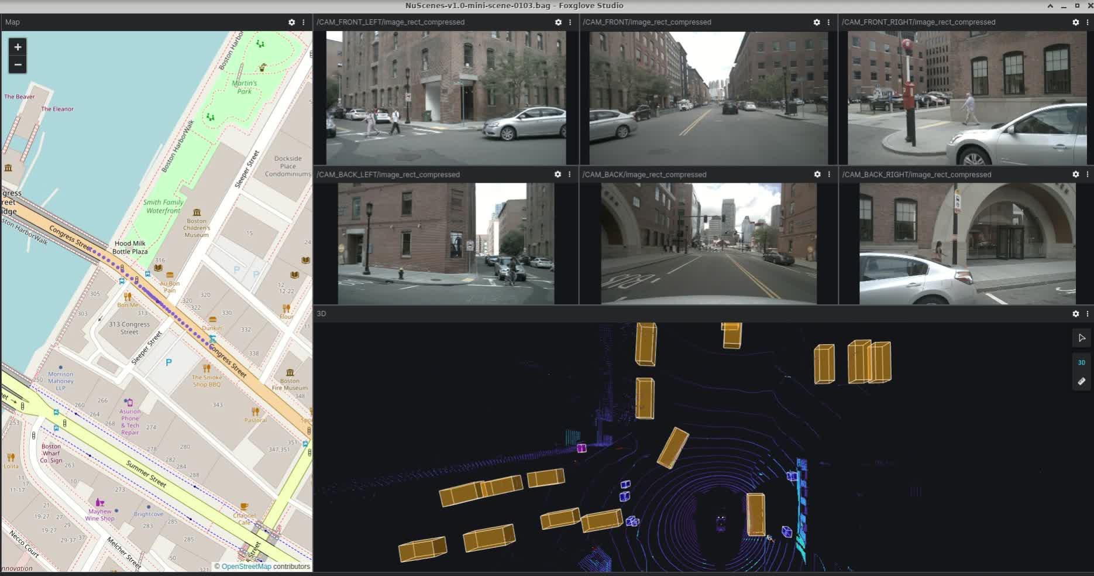The image size is (1094, 576).
Task: Open the CAM_BACK_RIGHT panel settings gear
Action: pyautogui.click(x=1076, y=174)
